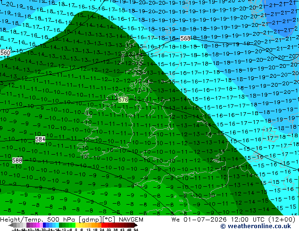Screen dimensions: 299x231
Task: Select the 588 contour label
Action: pos(17,160)
